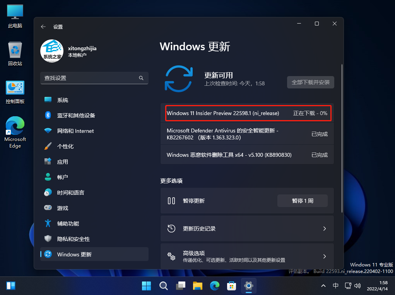Show hidden system tray icons
The width and height of the screenshot is (395, 295).
click(323, 286)
